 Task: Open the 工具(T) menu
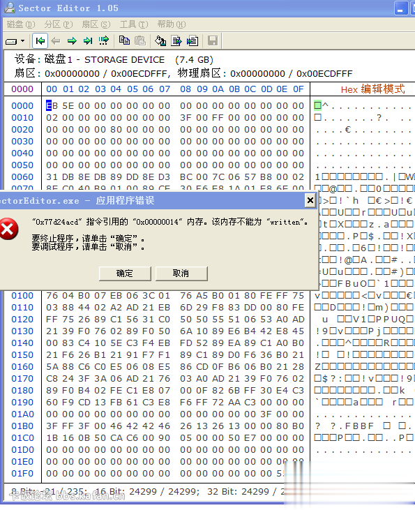click(x=134, y=24)
